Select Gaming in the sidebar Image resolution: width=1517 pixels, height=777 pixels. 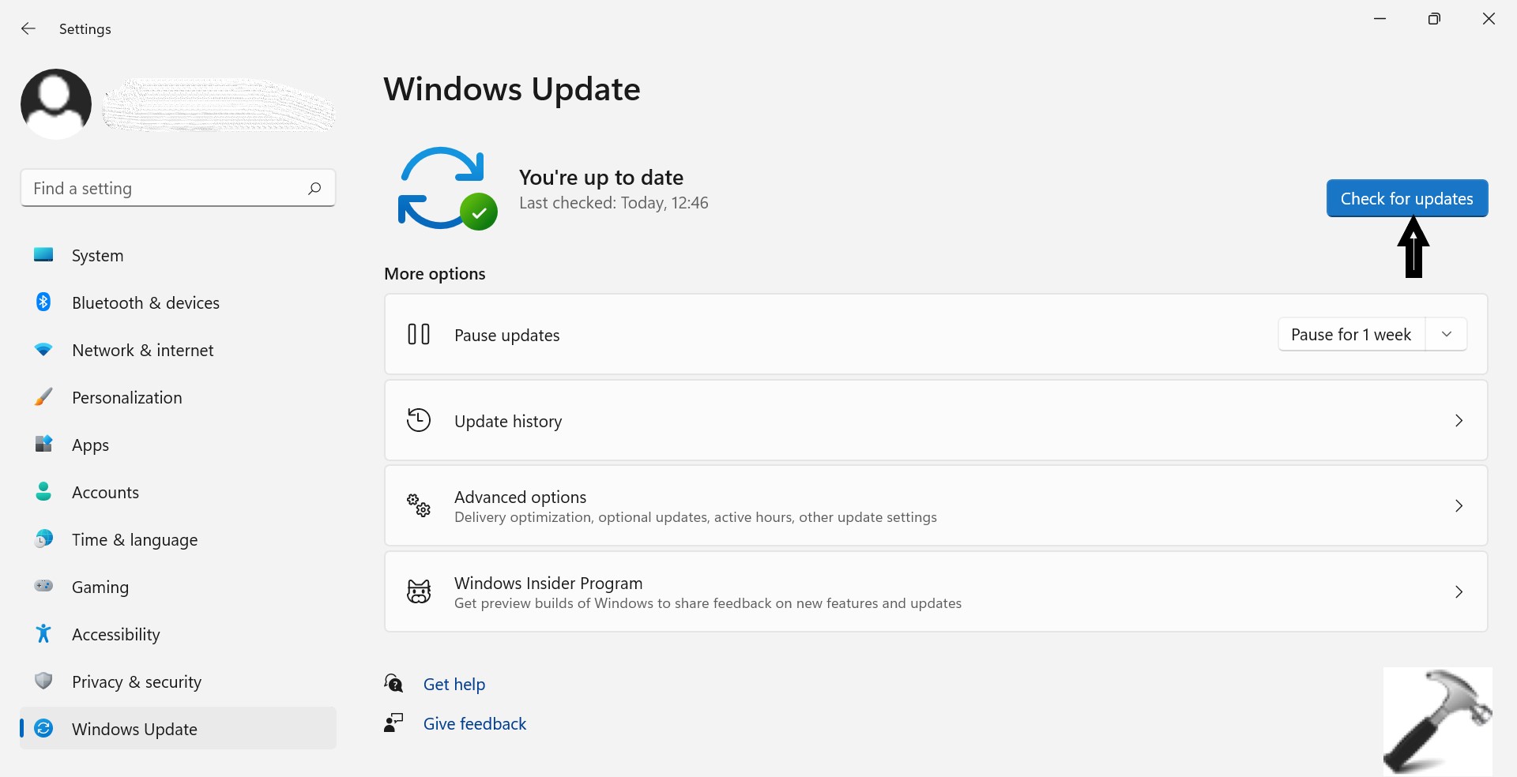click(178, 587)
